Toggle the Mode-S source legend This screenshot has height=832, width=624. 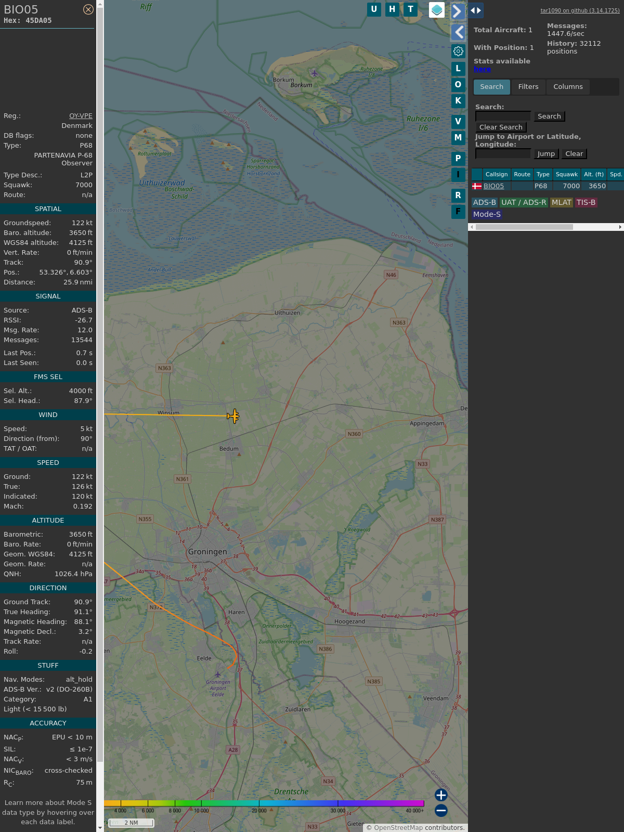point(487,214)
